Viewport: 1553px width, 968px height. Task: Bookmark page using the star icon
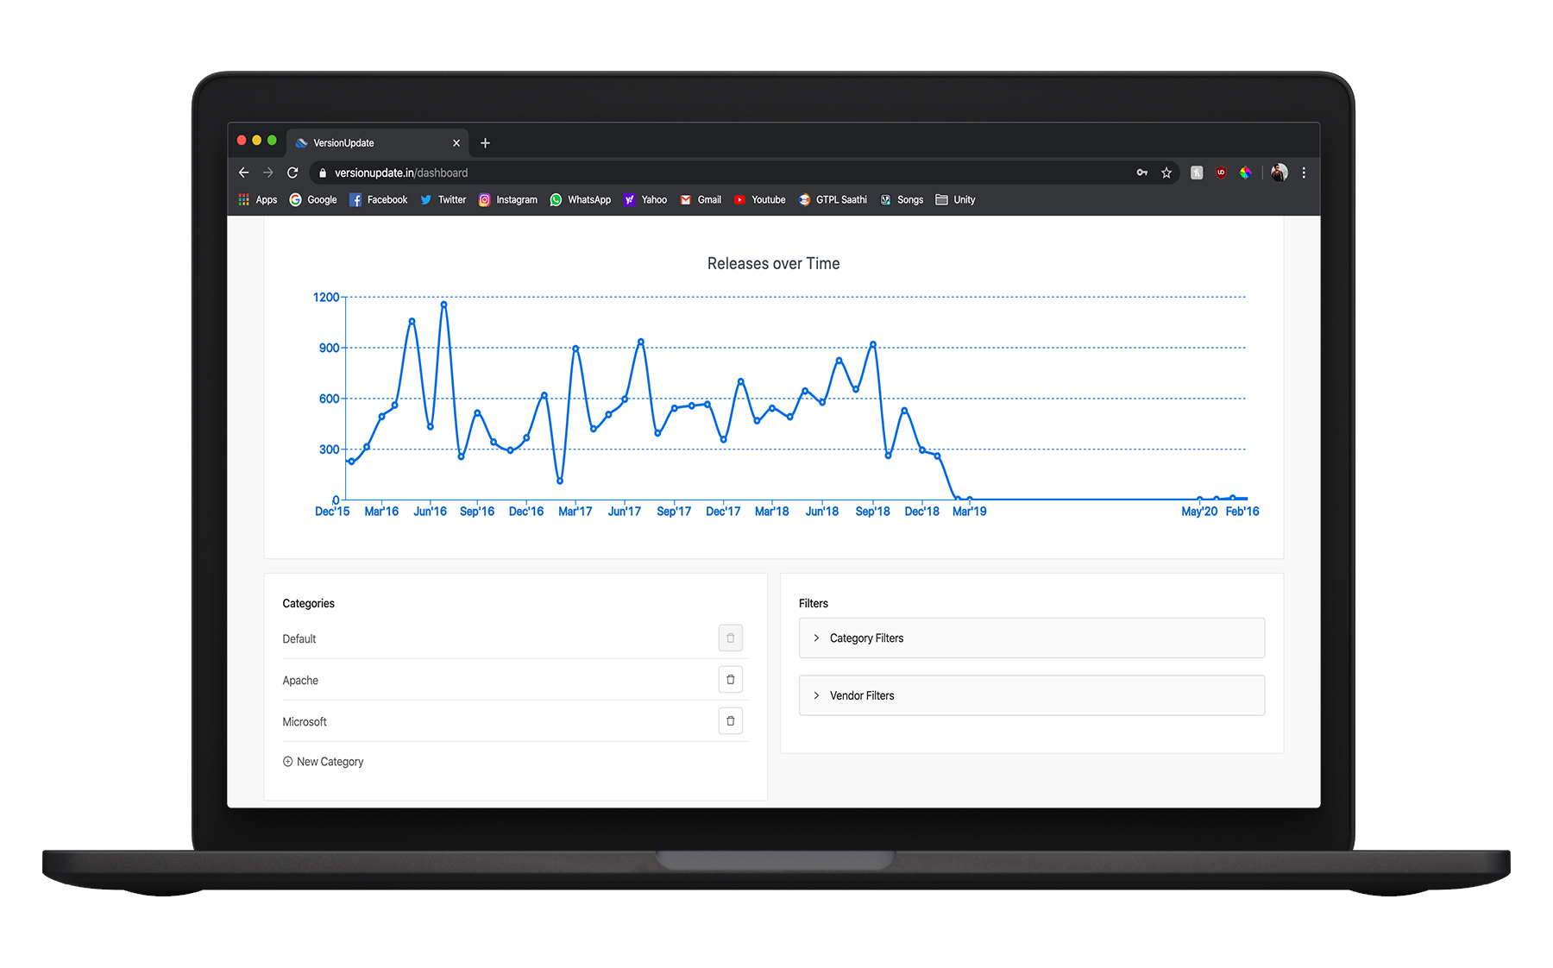pos(1166,173)
